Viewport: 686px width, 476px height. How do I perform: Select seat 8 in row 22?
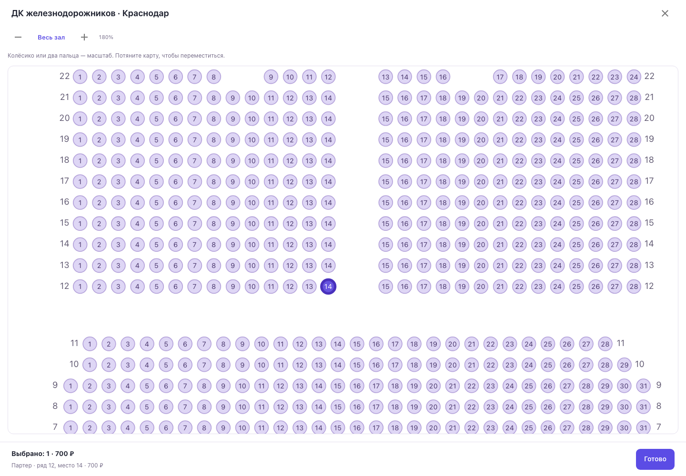(x=213, y=77)
